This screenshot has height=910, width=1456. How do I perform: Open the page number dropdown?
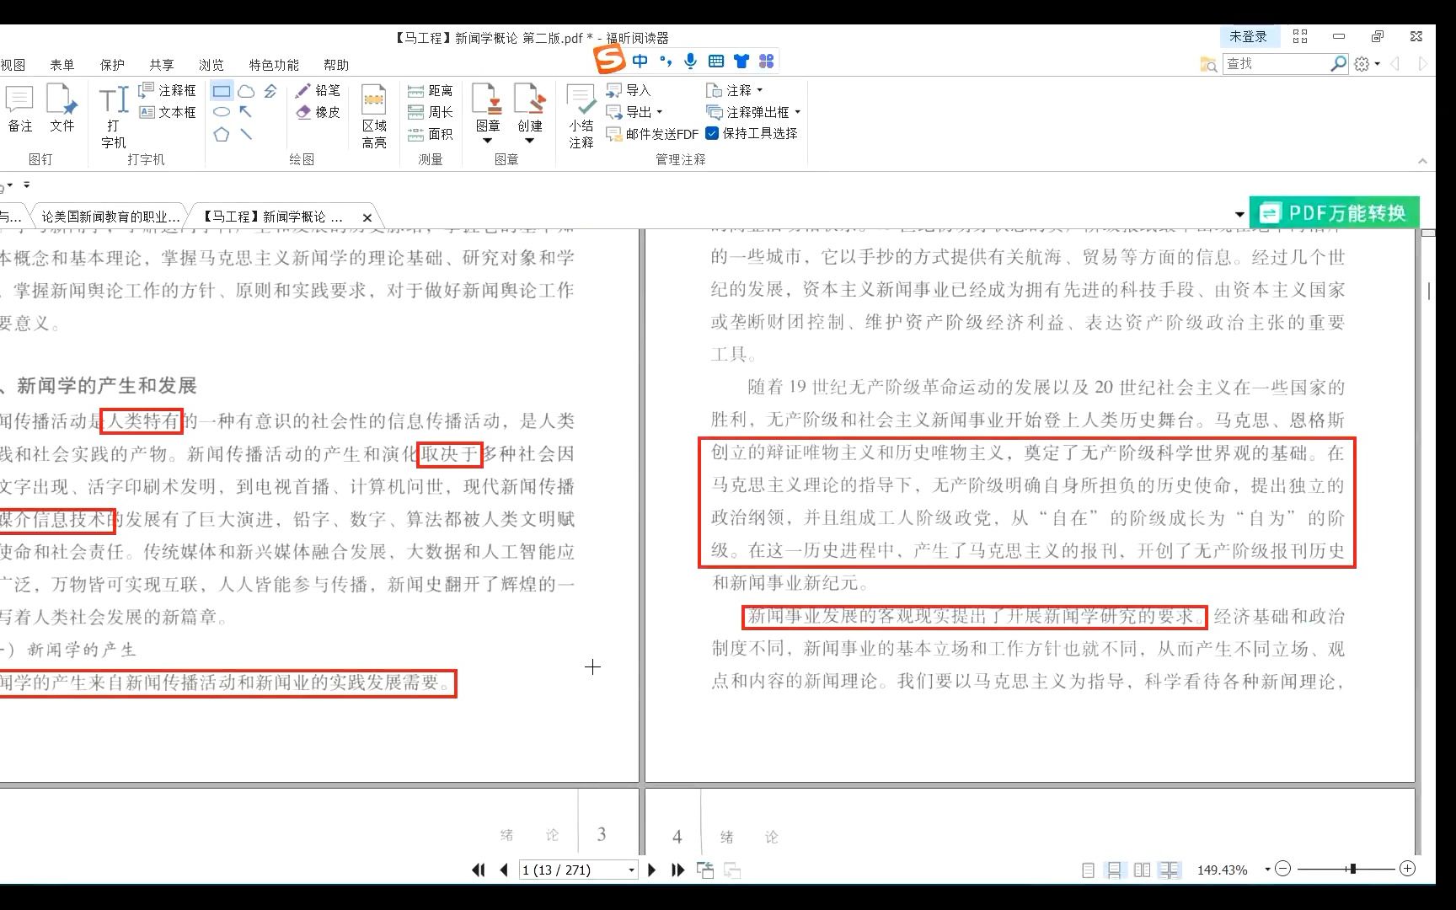pyautogui.click(x=631, y=870)
